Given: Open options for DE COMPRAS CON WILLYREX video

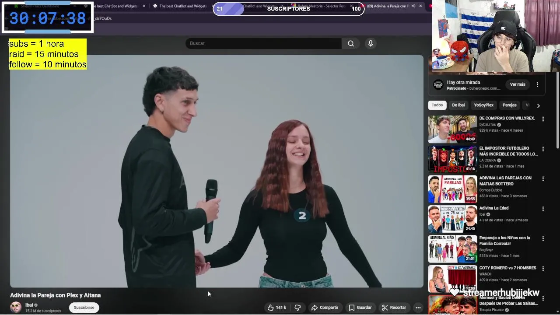Looking at the screenshot, I should click(543, 119).
